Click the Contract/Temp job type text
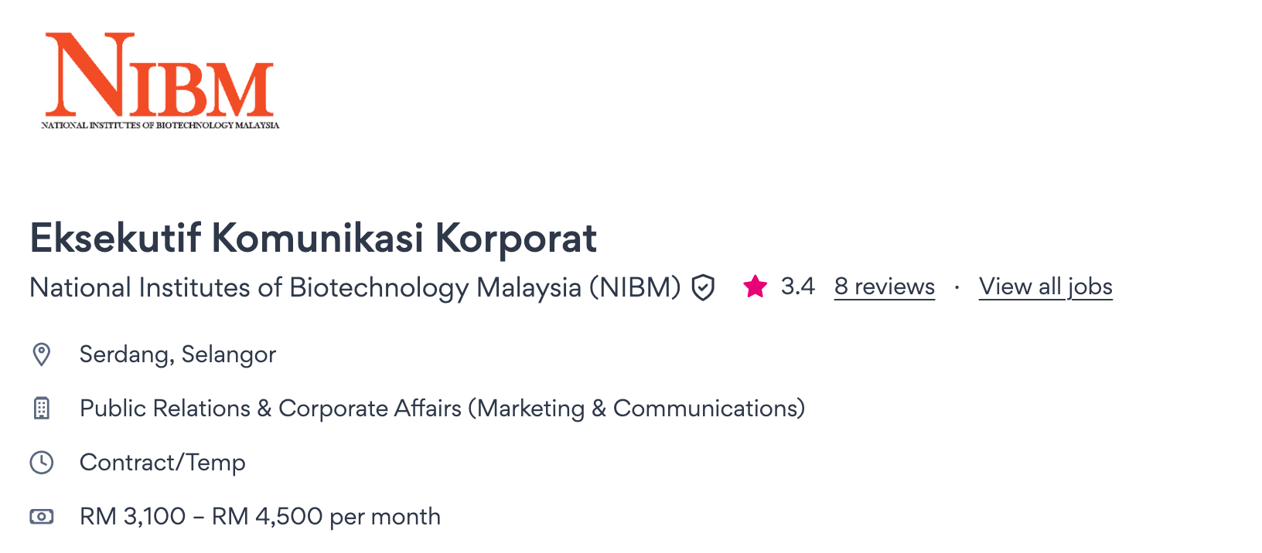Image resolution: width=1262 pixels, height=553 pixels. point(162,463)
